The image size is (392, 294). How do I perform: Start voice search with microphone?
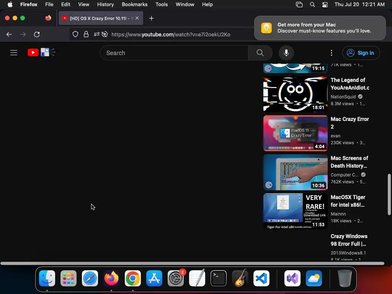(286, 53)
